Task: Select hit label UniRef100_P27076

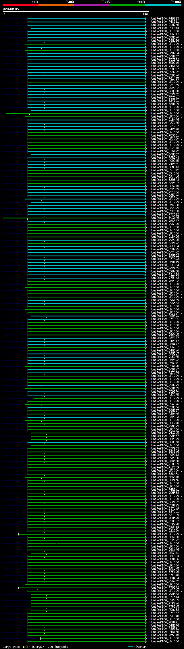Action: coord(165,123)
